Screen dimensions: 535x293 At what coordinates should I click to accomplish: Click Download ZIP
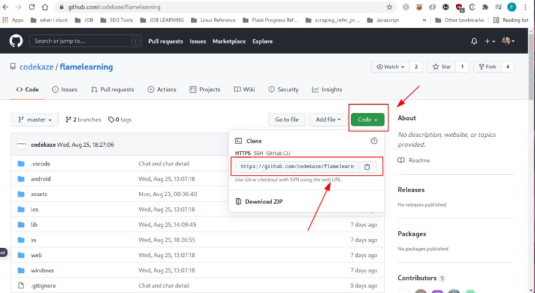(259, 202)
